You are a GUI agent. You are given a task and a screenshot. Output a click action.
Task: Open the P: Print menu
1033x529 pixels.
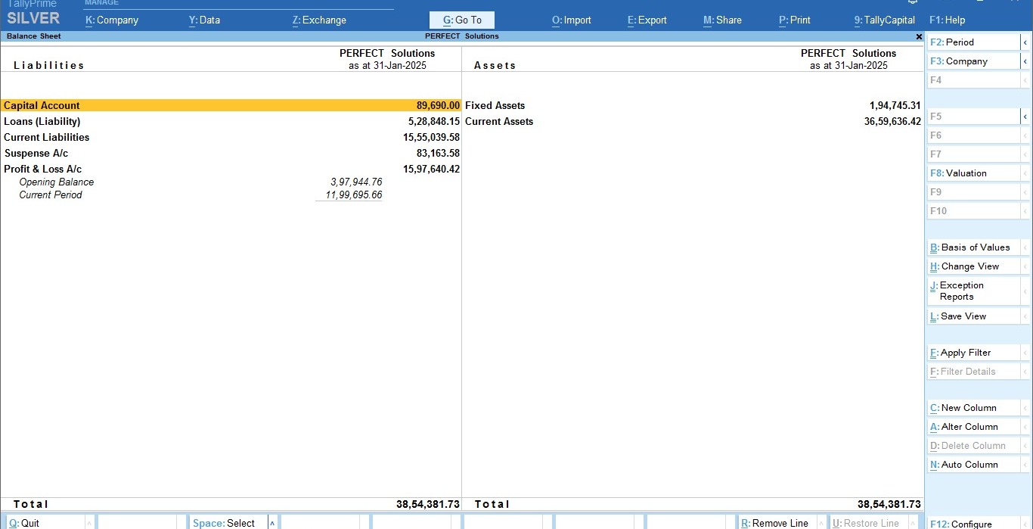point(794,20)
